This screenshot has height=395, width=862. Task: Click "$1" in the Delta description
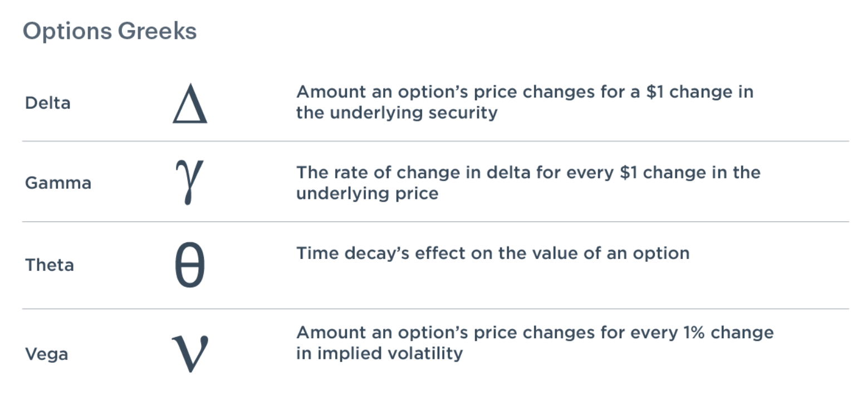coord(655,92)
